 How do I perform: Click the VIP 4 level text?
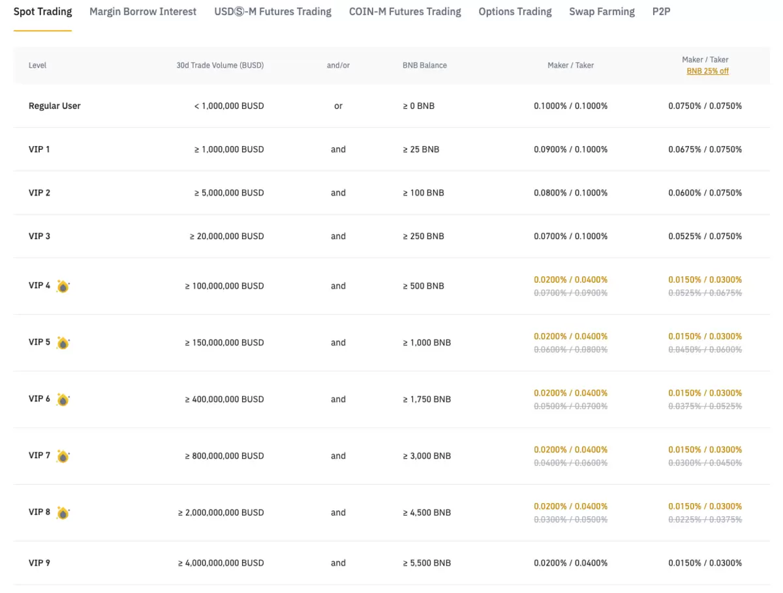tap(39, 285)
